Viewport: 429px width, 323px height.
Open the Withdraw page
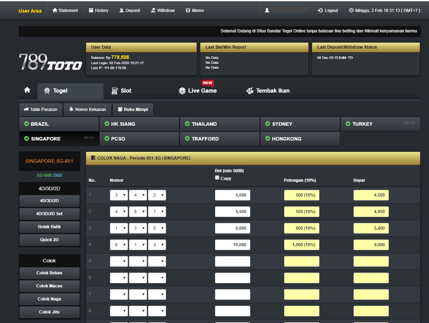click(163, 11)
